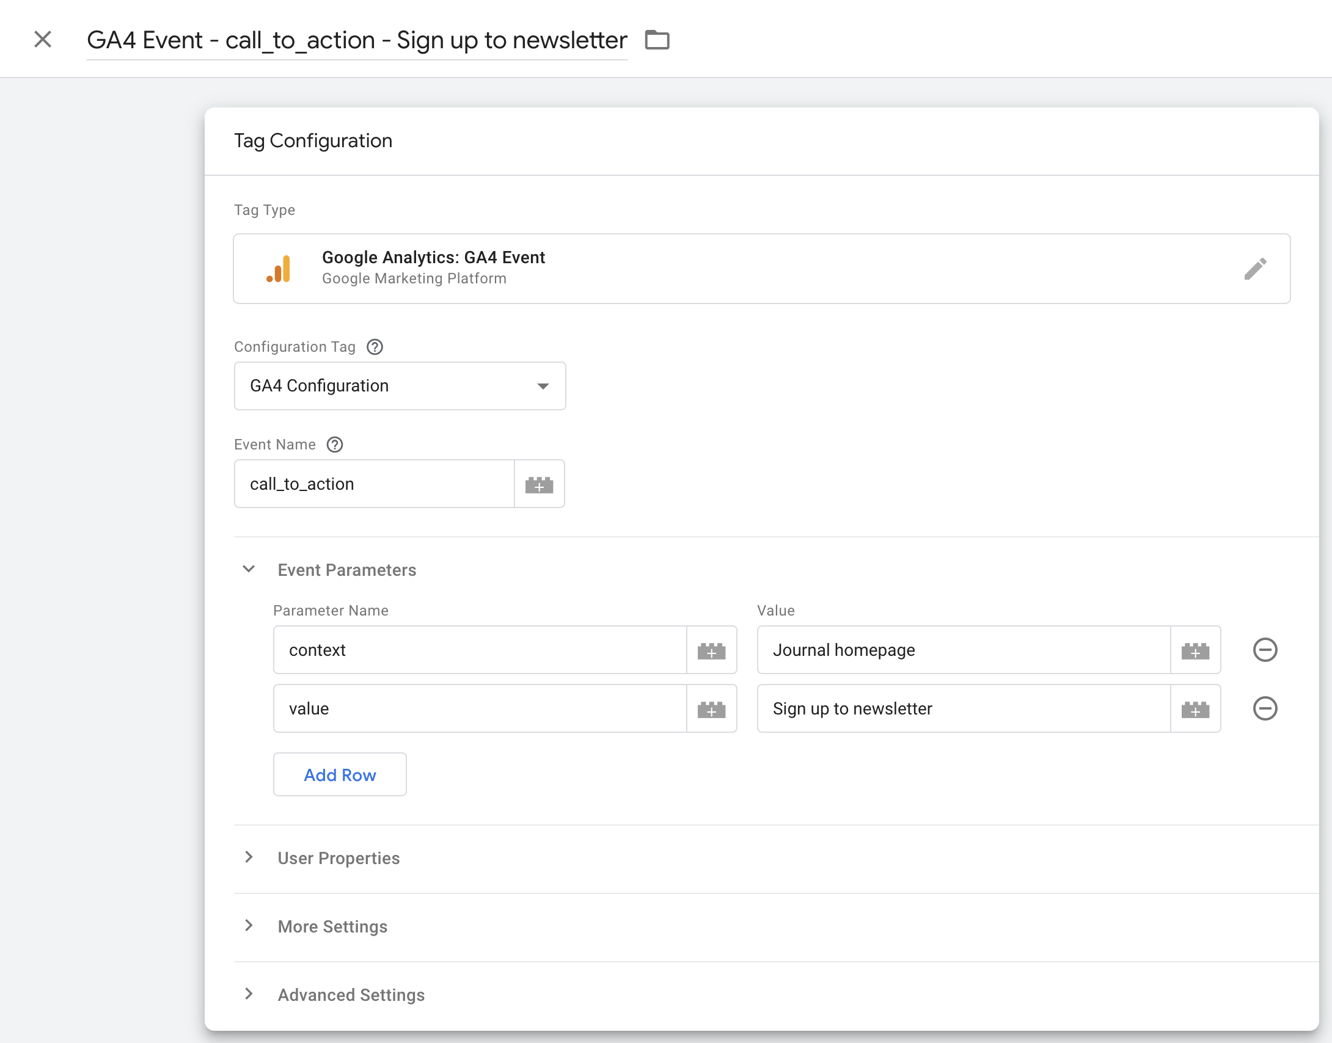Open variable picker for Sign up to newsletter value
The height and width of the screenshot is (1043, 1332).
1195,709
